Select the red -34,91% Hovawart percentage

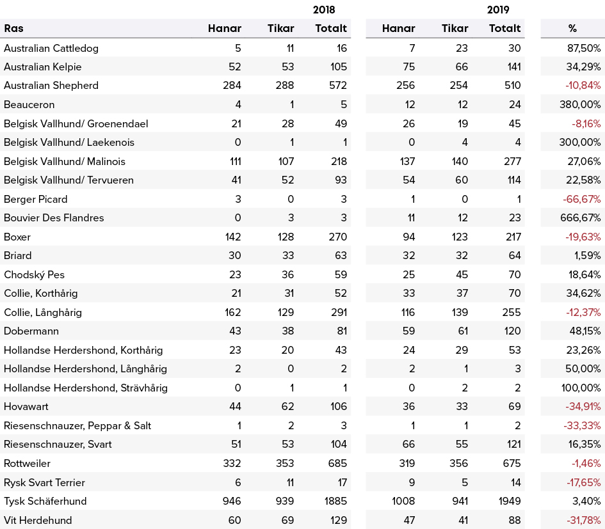583,406
